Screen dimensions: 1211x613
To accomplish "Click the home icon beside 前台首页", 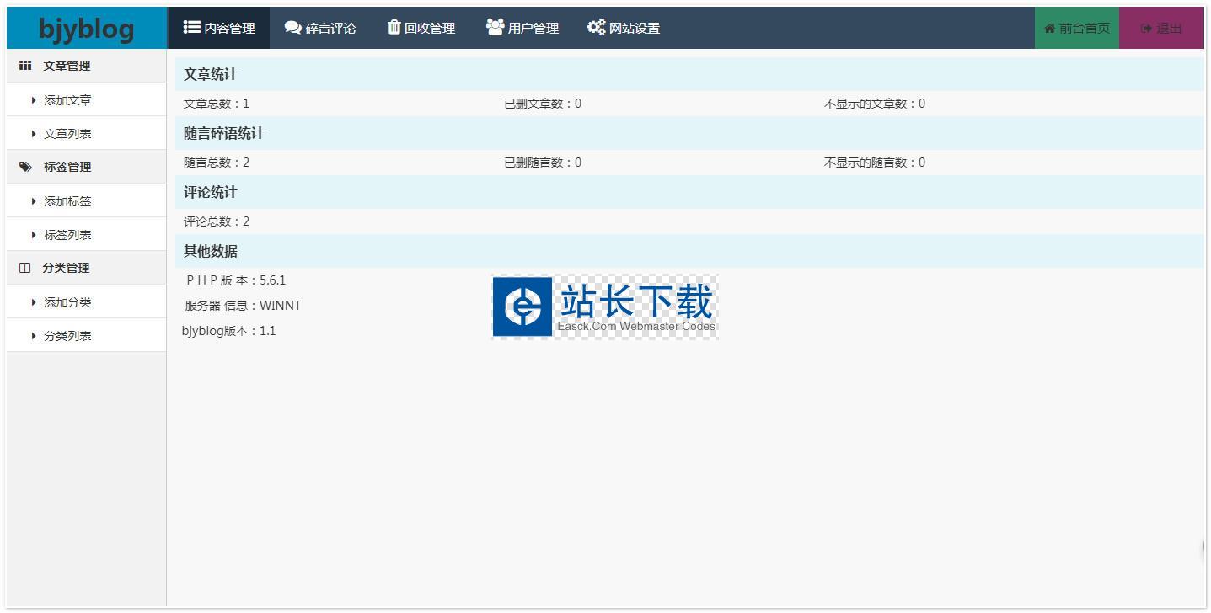I will 1049,29.
